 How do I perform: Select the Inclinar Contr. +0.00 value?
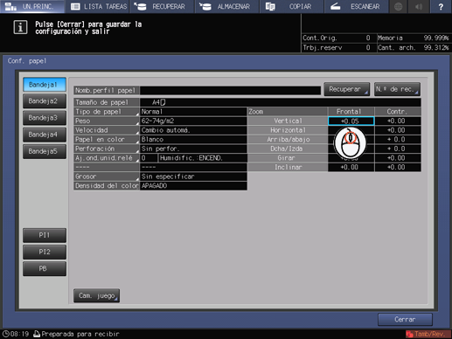[398, 168]
